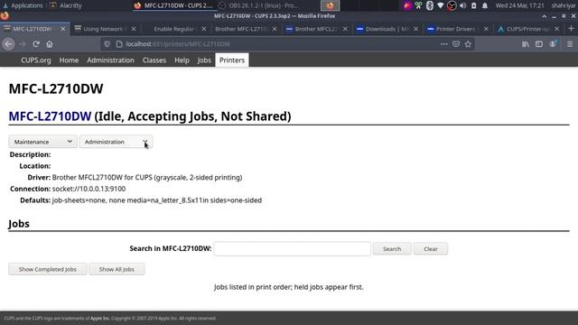Close the Downloads tab

click(x=415, y=29)
